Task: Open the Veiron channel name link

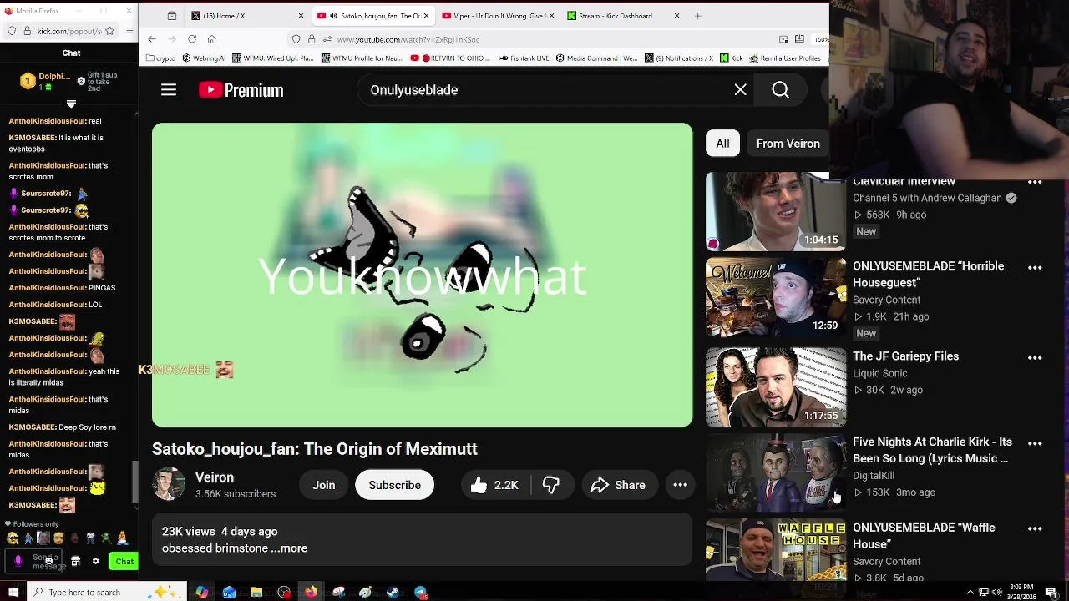Action: pos(215,477)
